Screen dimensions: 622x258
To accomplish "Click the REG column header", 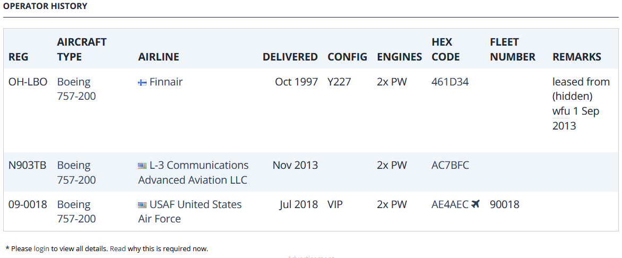I will pyautogui.click(x=18, y=57).
